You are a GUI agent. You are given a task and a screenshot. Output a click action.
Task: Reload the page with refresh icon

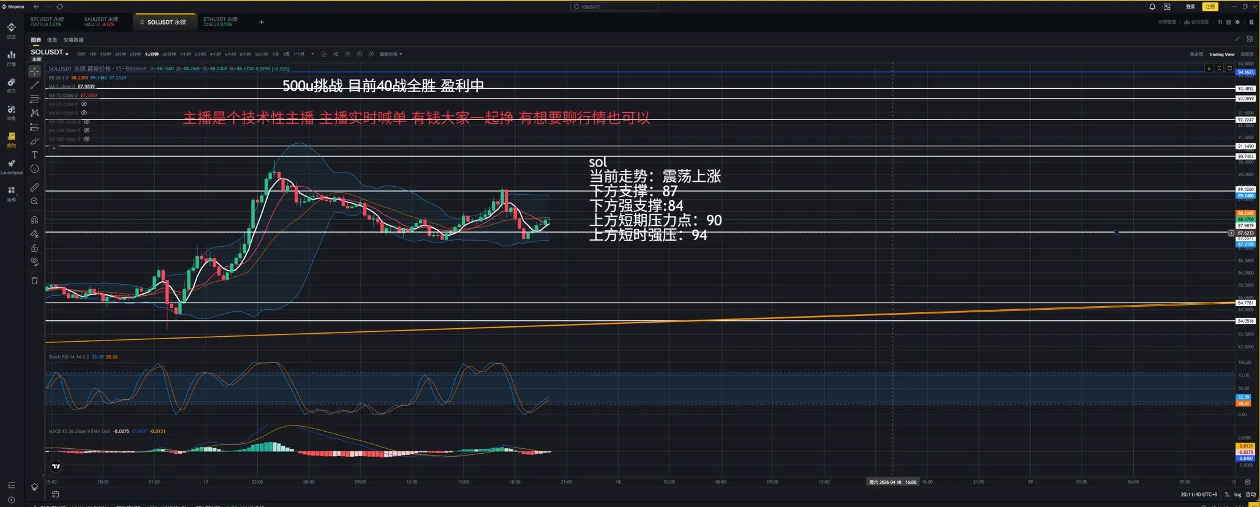tap(59, 7)
